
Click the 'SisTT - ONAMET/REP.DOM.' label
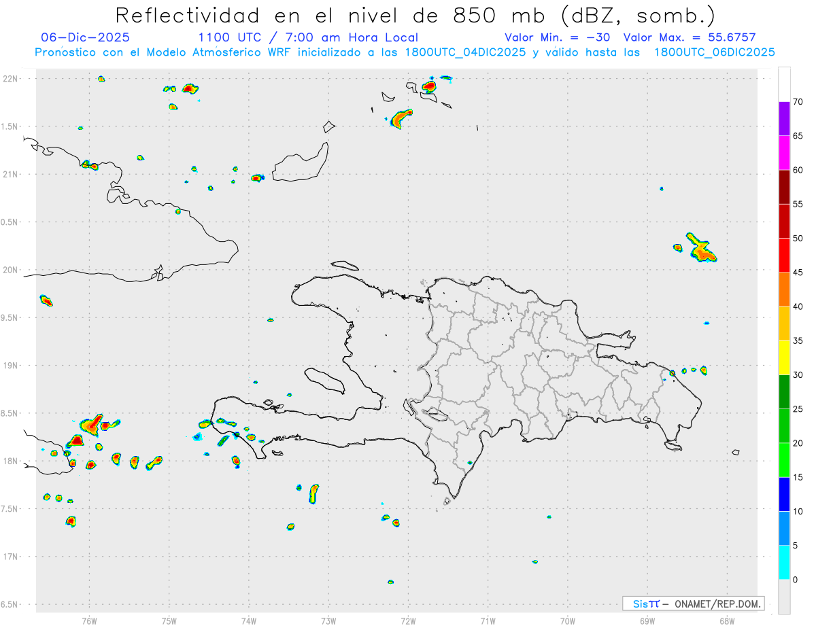point(694,603)
